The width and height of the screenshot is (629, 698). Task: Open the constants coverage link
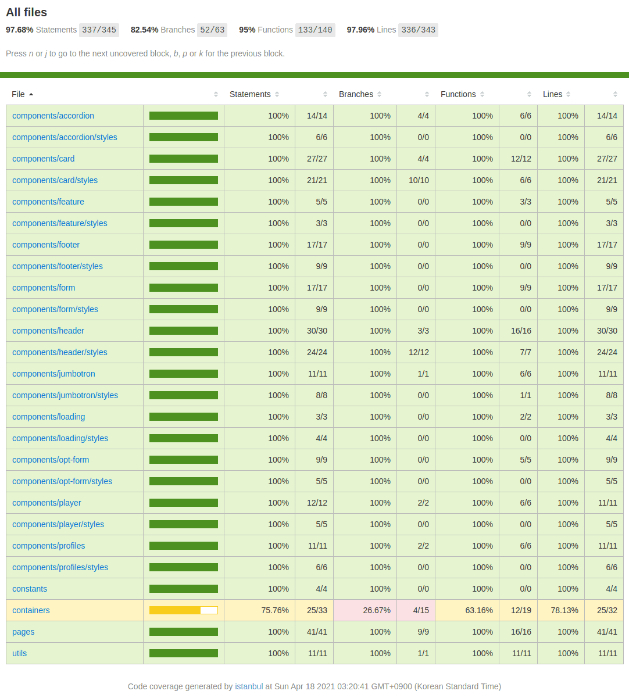tap(30, 589)
